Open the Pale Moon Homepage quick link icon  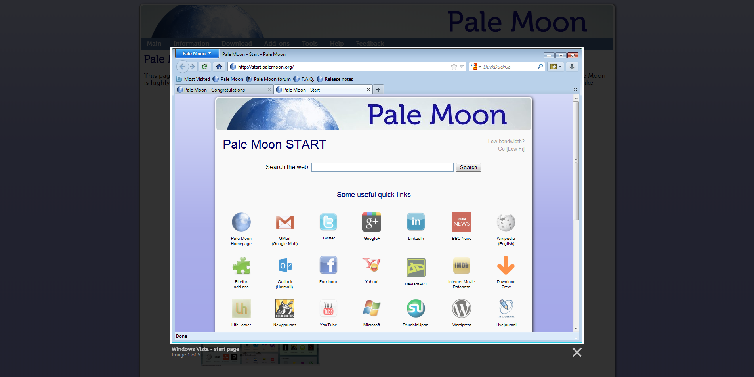[241, 222]
